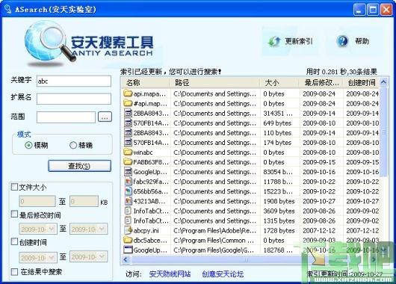Image resolution: width=396 pixels, height=284 pixels.
Task: Click file icon of 3609 bytes InfoTabCt row
Action: coord(129,211)
